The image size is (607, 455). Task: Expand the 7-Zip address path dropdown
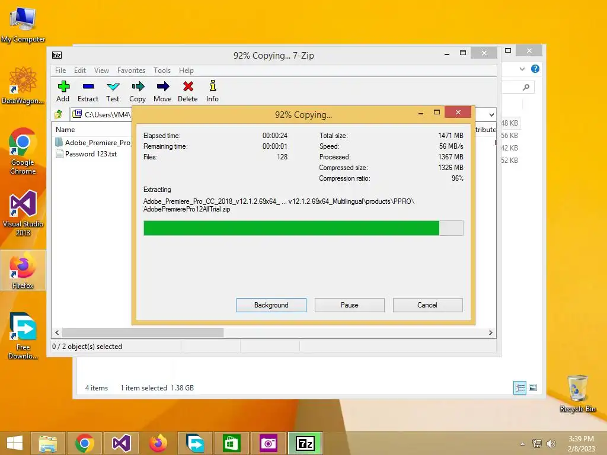coord(491,114)
